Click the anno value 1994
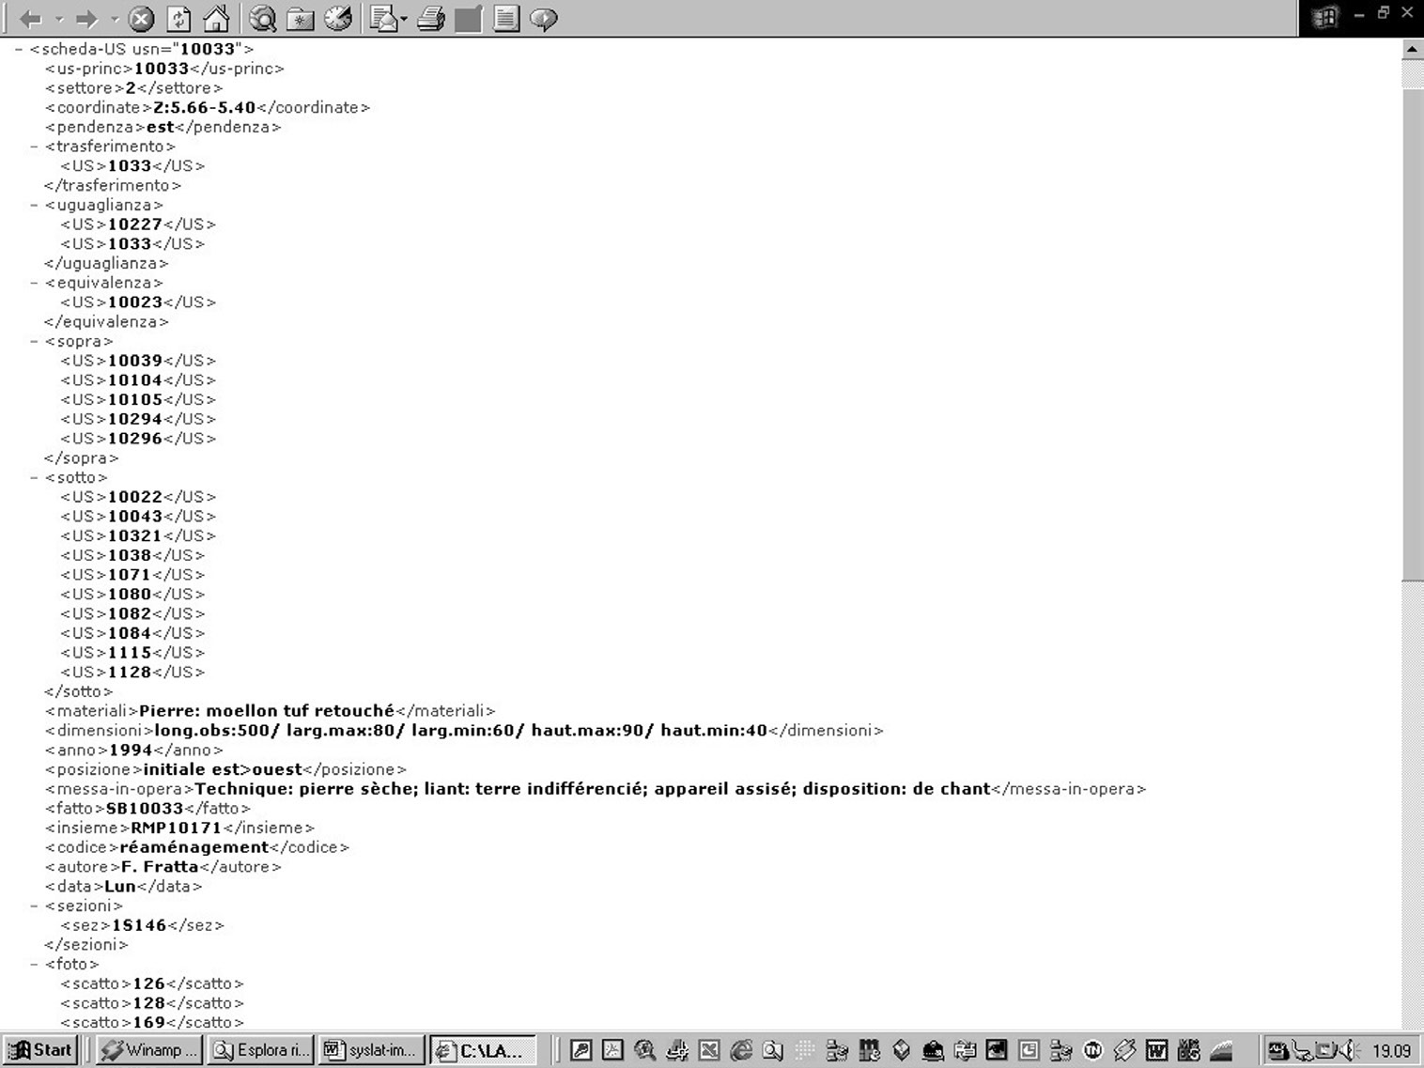1424x1068 pixels. click(x=132, y=750)
